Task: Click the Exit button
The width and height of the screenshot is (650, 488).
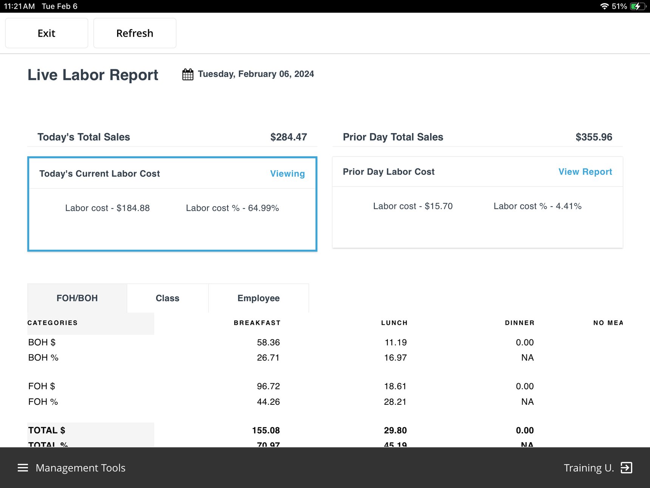Action: [46, 33]
